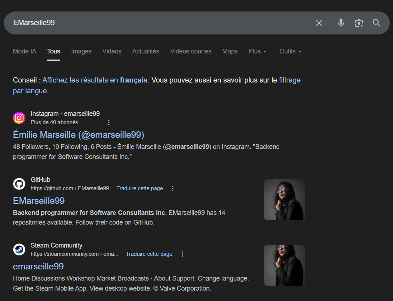393x301 pixels.
Task: Switch to the Mode IA tab
Action: point(24,51)
